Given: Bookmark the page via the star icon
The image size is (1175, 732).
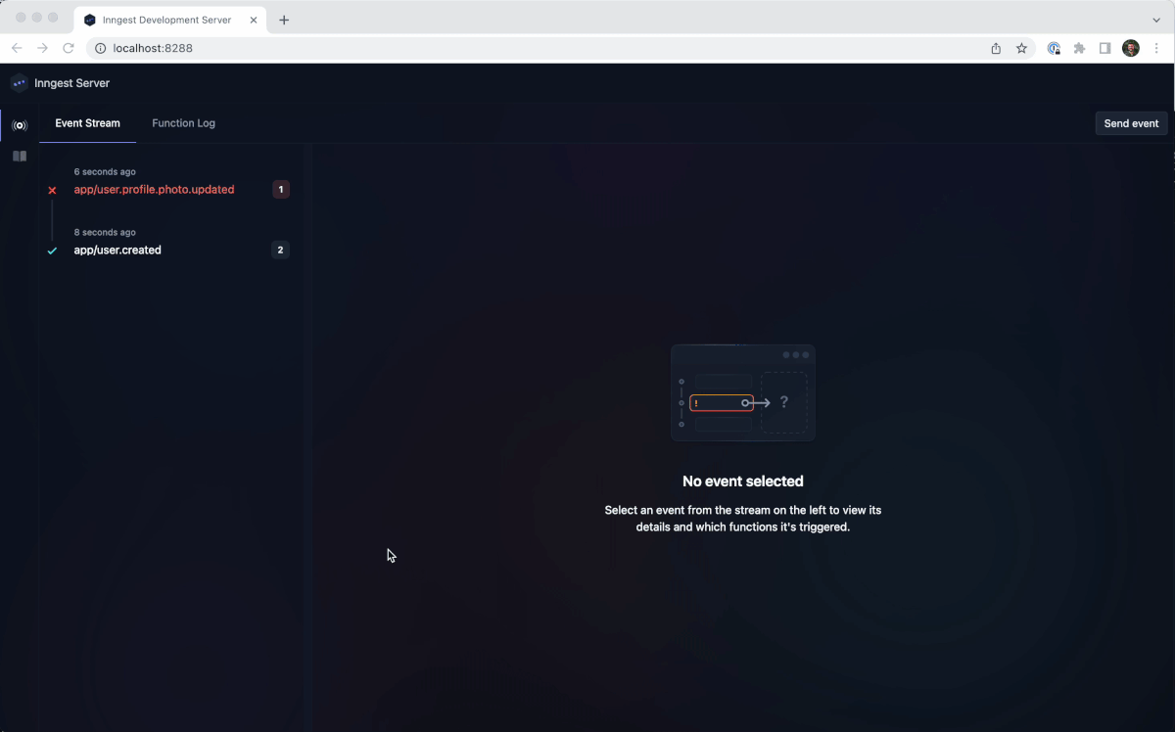Looking at the screenshot, I should [x=1021, y=47].
